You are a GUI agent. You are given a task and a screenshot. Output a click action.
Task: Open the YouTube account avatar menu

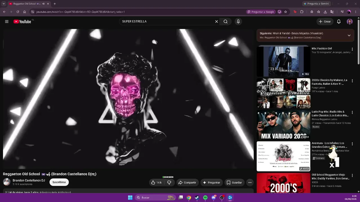point(350,22)
